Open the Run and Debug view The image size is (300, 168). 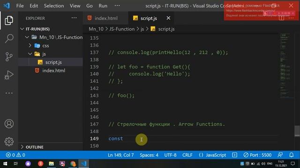click(9, 75)
